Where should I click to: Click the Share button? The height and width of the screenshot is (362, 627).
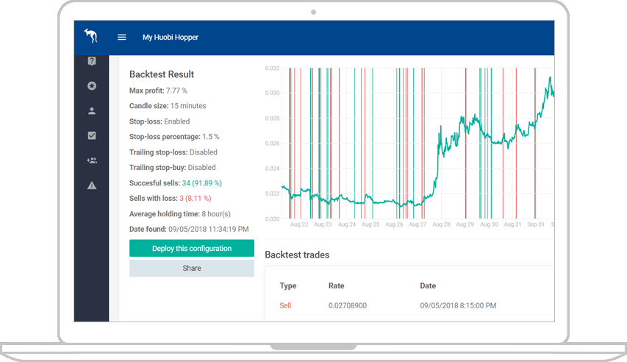tap(192, 269)
